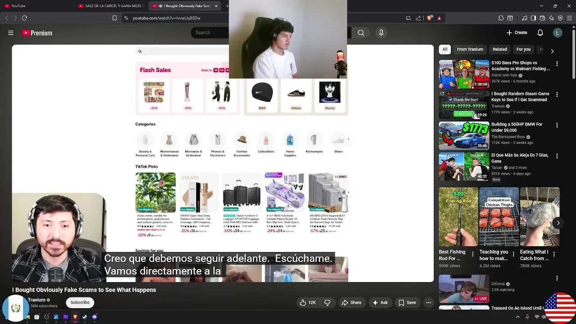Screen dimensions: 576x324
Task: Start voice search with the microphone
Action: (381, 32)
